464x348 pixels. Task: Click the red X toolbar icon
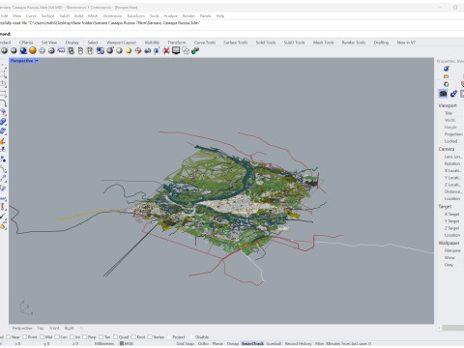pos(166,50)
